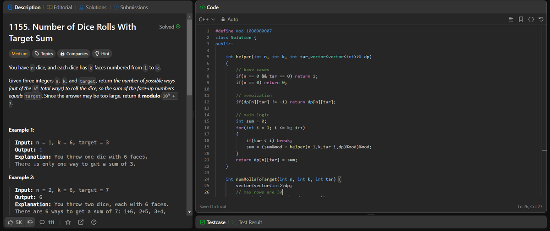Image resolution: width=550 pixels, height=231 pixels.
Task: Click 'if(tar < i) break;' line
Action: 269,140
